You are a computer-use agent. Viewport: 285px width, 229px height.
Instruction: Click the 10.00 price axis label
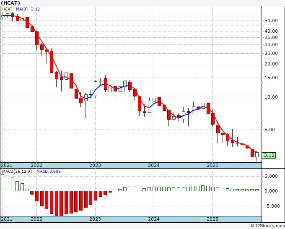pyautogui.click(x=271, y=97)
